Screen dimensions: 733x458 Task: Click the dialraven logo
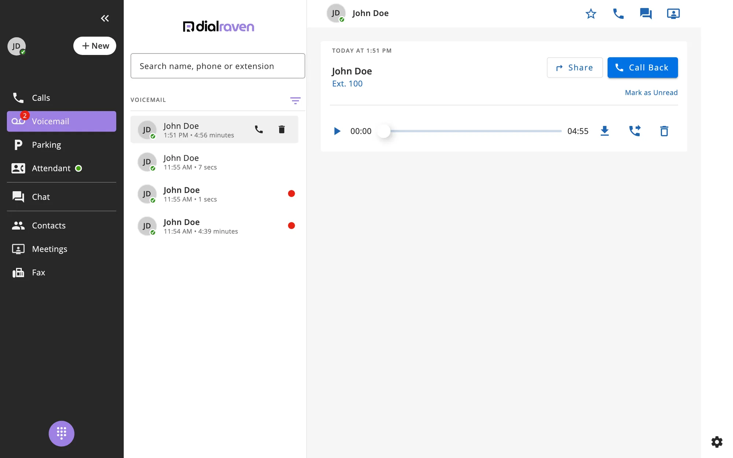click(x=218, y=26)
